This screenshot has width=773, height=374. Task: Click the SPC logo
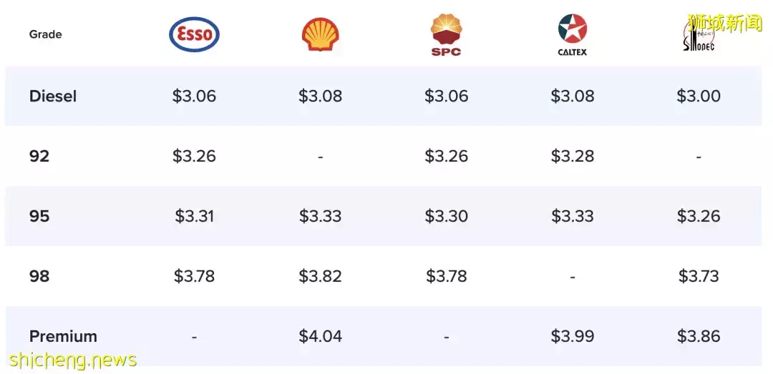[x=446, y=34]
